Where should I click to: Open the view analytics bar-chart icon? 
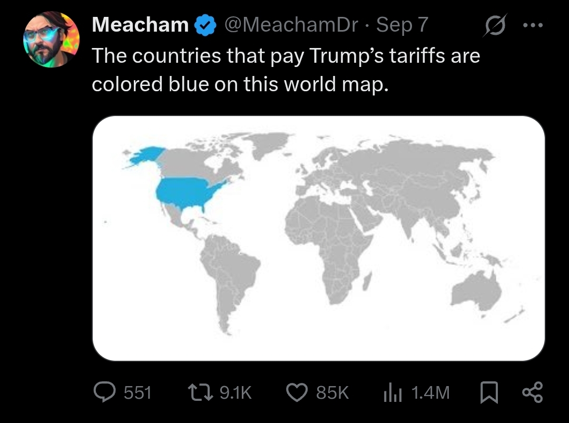(393, 392)
